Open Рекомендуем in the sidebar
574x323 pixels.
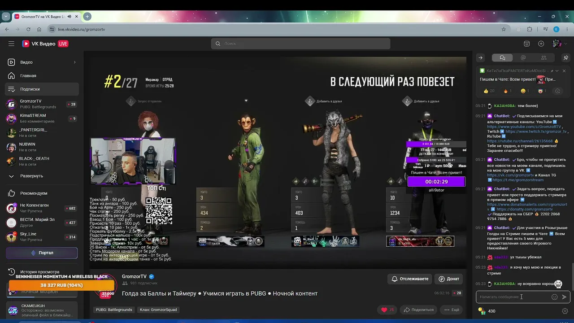42,193
